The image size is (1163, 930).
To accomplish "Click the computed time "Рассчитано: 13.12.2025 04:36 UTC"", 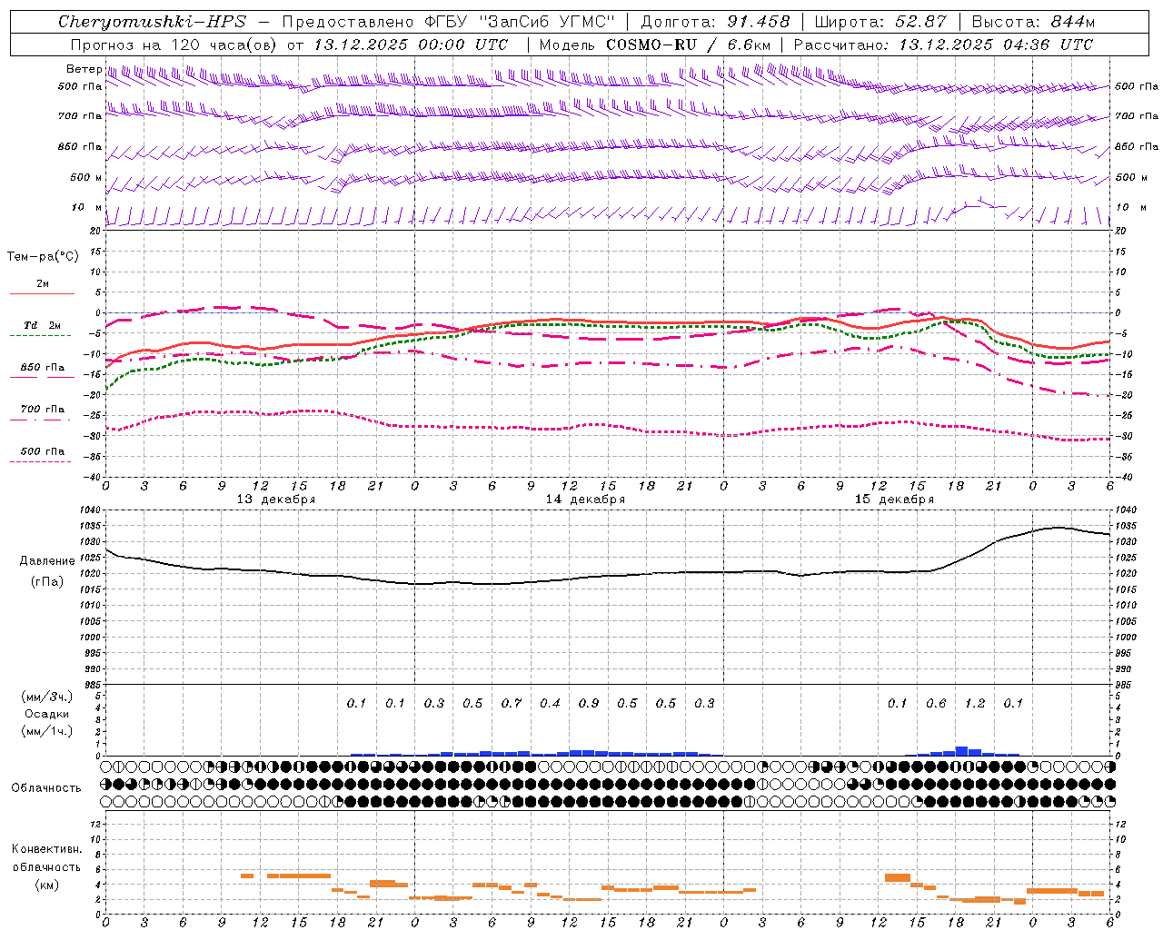I will 943,45.
